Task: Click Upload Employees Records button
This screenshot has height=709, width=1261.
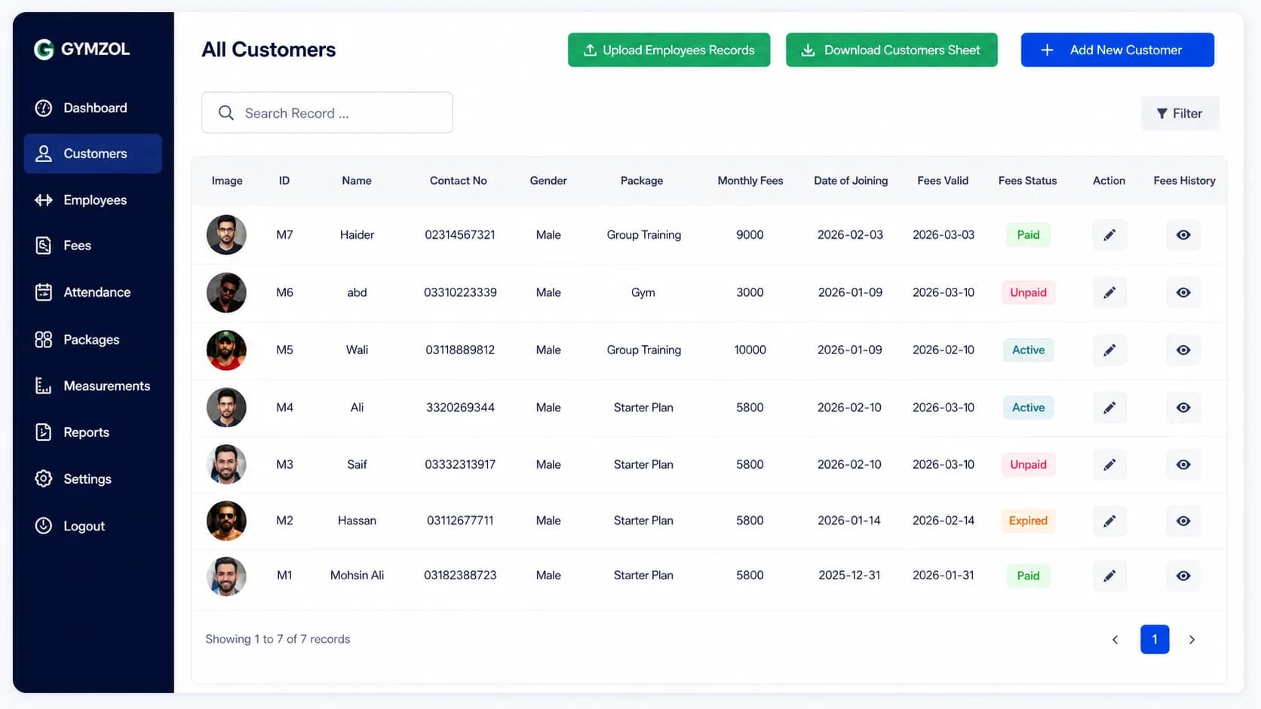Action: point(669,50)
